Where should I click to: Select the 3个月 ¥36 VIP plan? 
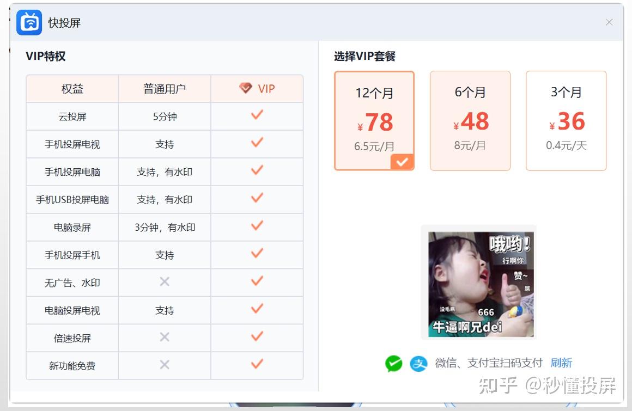[x=566, y=121]
